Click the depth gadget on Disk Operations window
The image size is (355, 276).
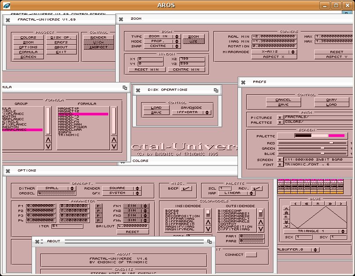[216, 90]
